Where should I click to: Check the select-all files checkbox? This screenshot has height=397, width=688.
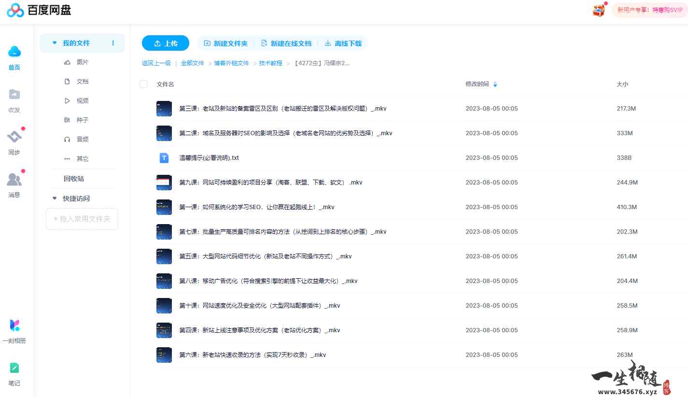[x=143, y=84]
